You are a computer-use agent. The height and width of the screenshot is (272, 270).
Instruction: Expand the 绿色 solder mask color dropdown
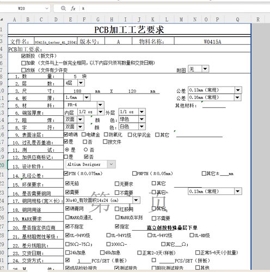tap(142, 119)
